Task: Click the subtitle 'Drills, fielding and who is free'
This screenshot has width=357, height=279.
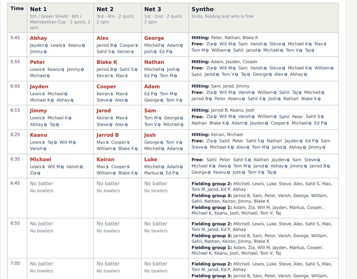Action: (x=223, y=16)
